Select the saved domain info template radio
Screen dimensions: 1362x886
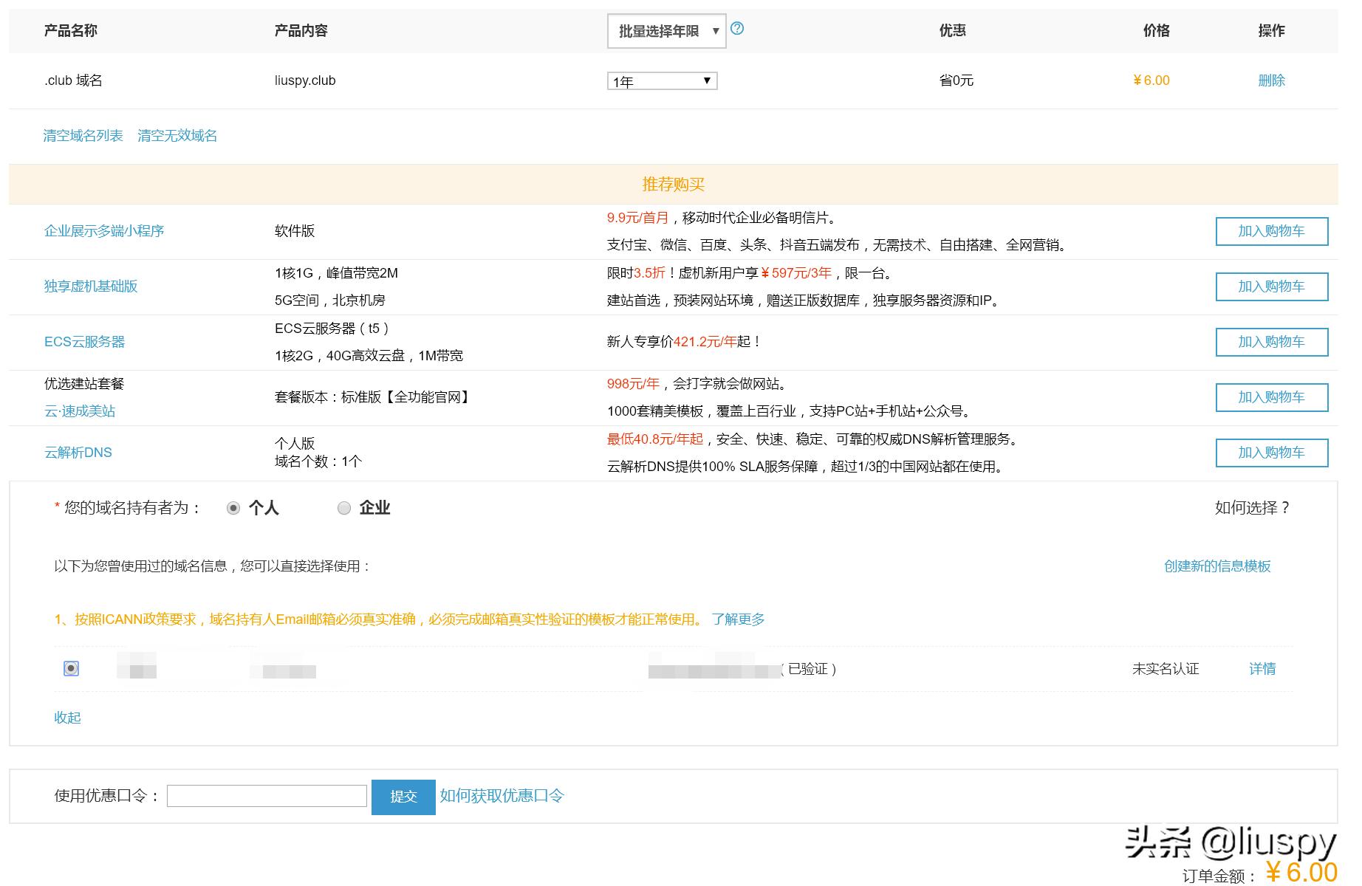click(70, 669)
